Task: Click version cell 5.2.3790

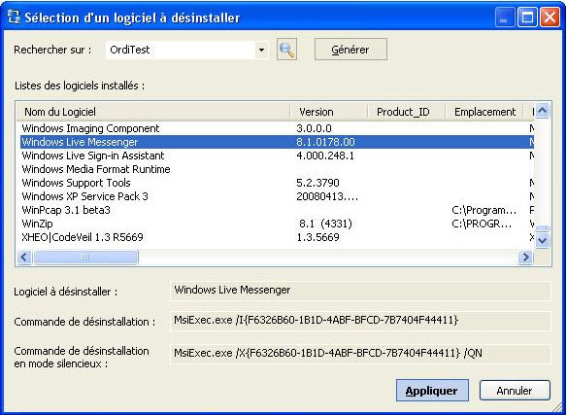Action: (317, 183)
